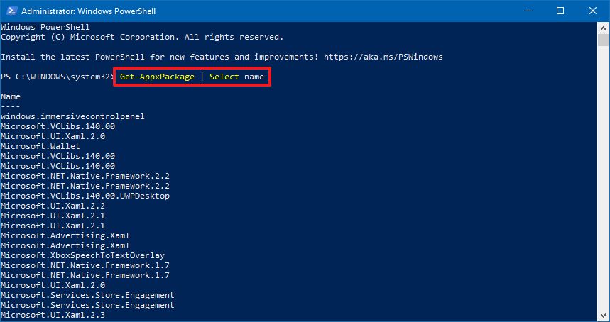Click the aka.ms/PSWindows URL

tap(383, 57)
